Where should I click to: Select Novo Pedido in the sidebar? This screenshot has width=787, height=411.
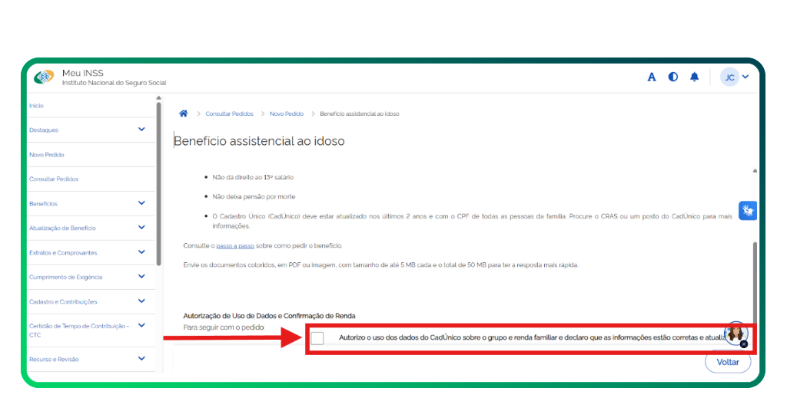(x=47, y=155)
